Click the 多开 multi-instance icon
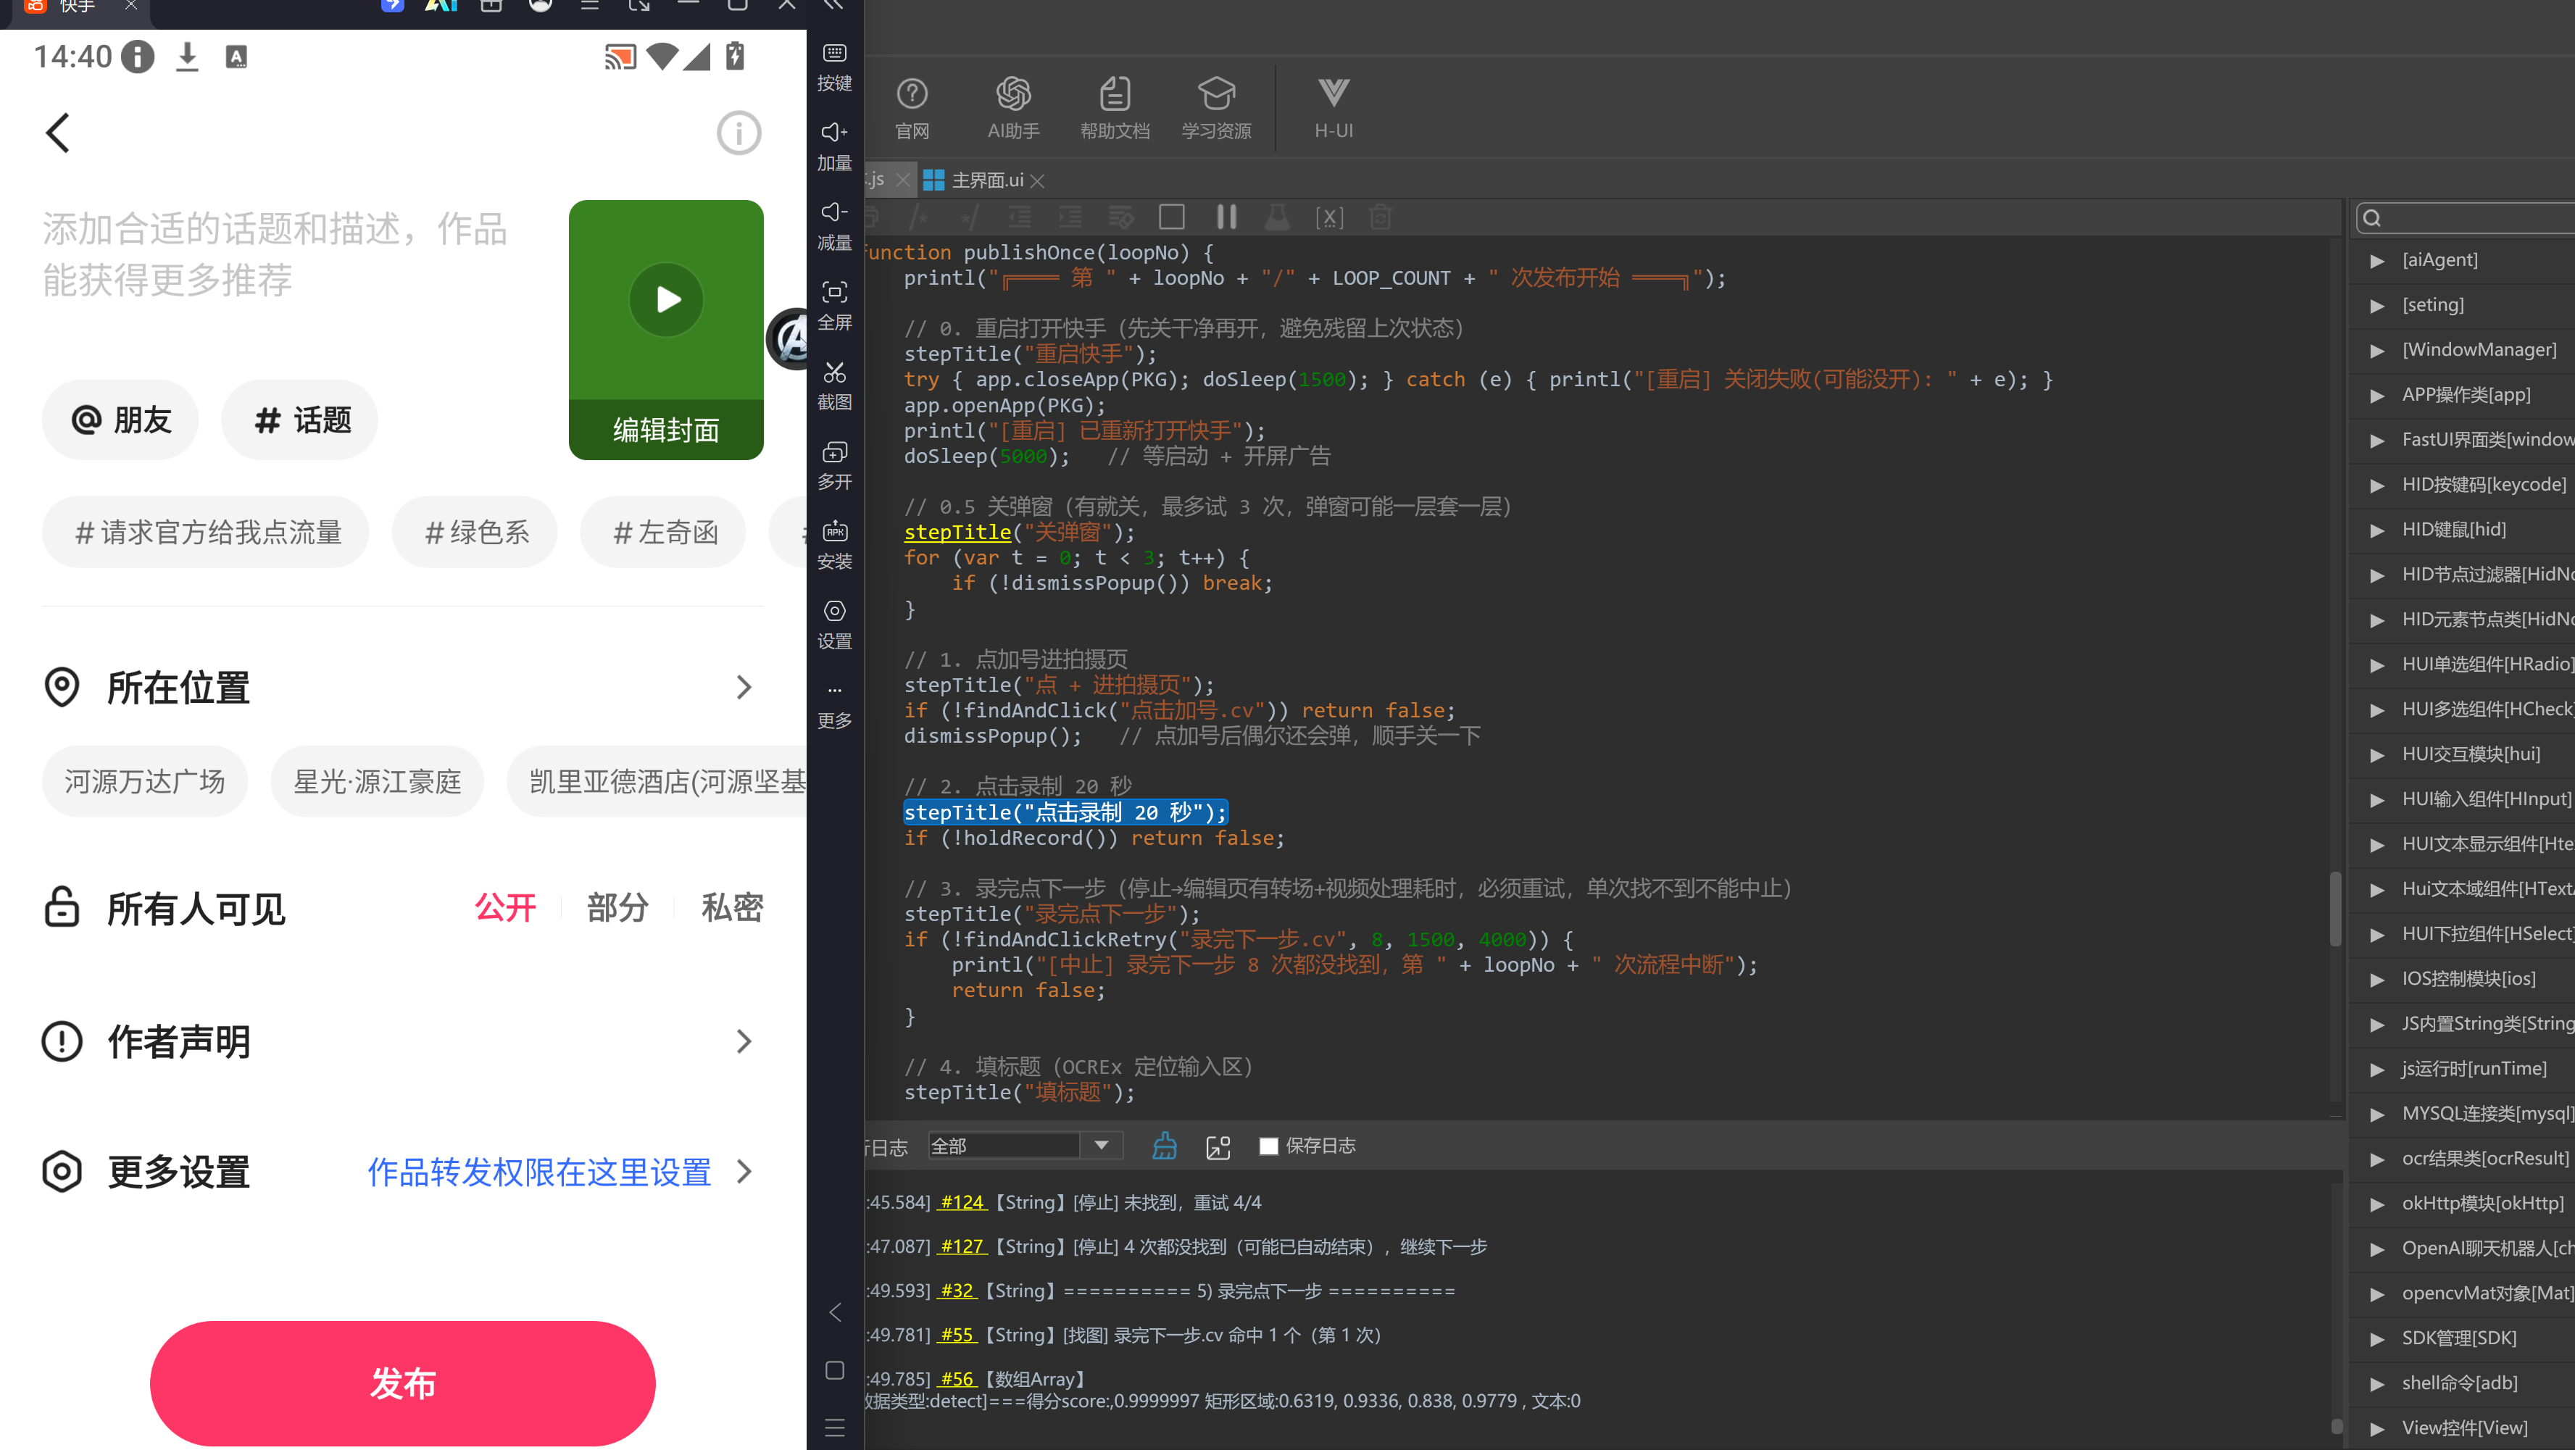This screenshot has width=2575, height=1450. point(835,466)
